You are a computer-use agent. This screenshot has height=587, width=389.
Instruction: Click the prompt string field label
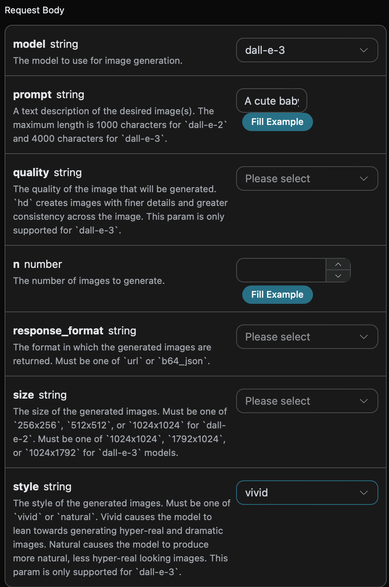click(49, 94)
